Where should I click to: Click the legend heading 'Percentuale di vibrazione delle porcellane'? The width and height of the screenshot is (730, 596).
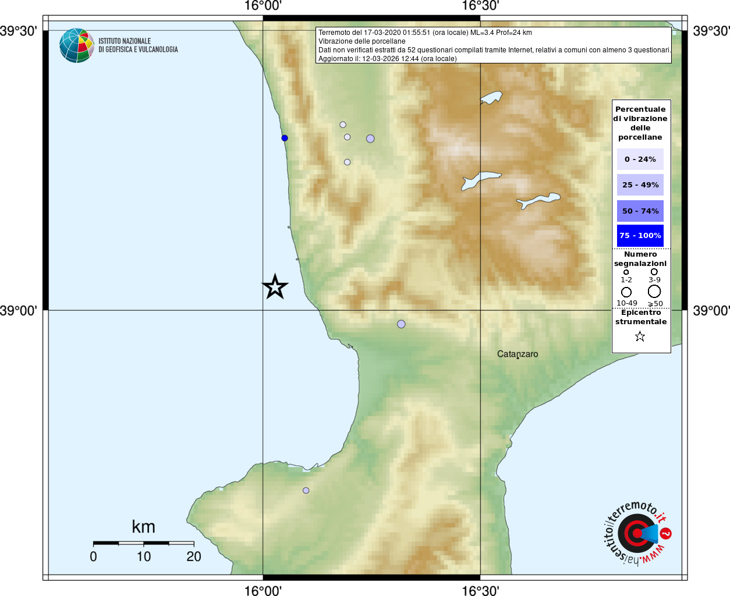point(640,123)
